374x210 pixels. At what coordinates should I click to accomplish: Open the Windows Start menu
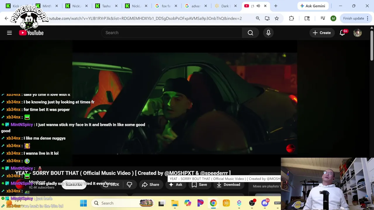pyautogui.click(x=83, y=203)
